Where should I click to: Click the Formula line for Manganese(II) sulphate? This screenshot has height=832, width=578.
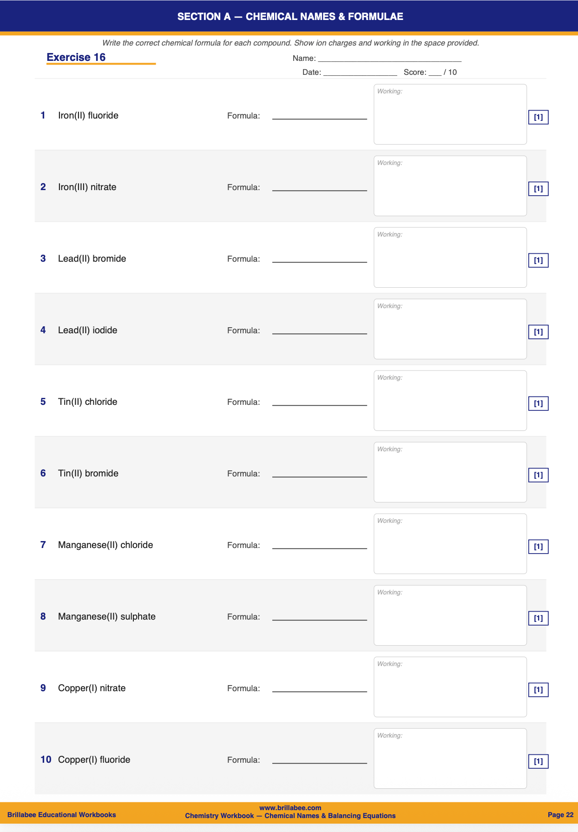(319, 617)
